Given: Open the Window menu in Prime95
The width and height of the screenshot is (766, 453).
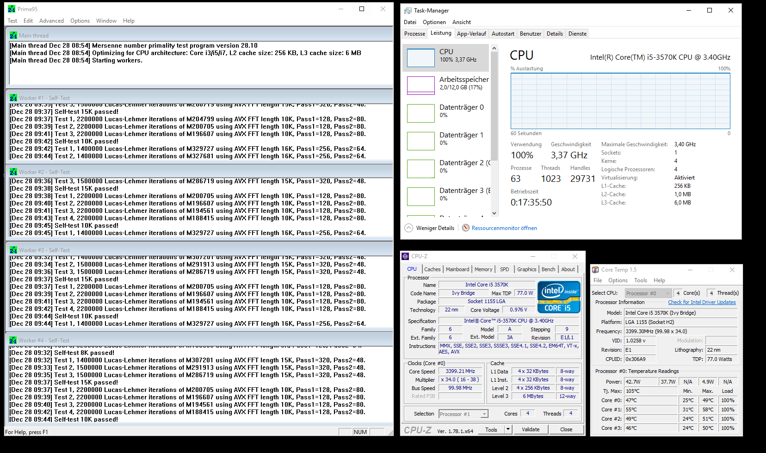Looking at the screenshot, I should click(x=106, y=21).
